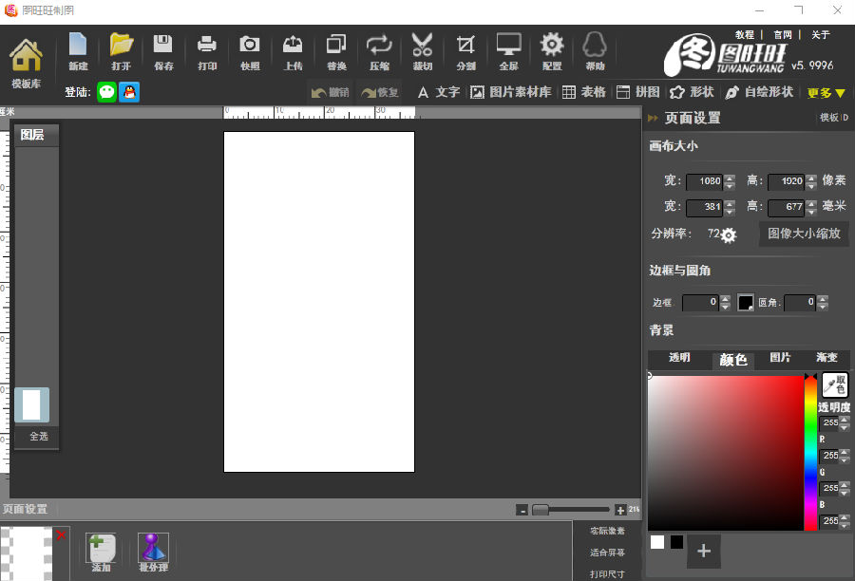Click the 边框 border value input field
Image resolution: width=855 pixels, height=581 pixels.
pyautogui.click(x=700, y=303)
